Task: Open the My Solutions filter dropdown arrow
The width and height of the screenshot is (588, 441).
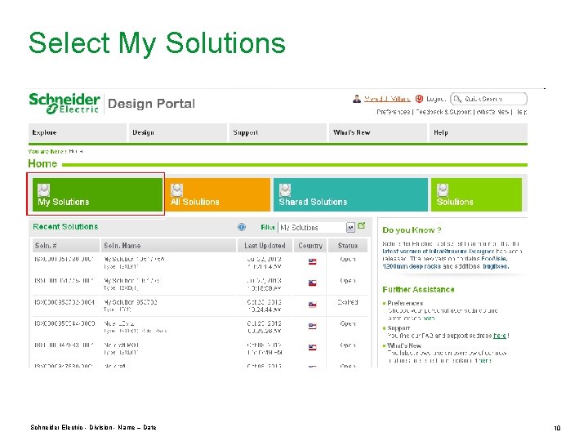Action: click(x=350, y=228)
